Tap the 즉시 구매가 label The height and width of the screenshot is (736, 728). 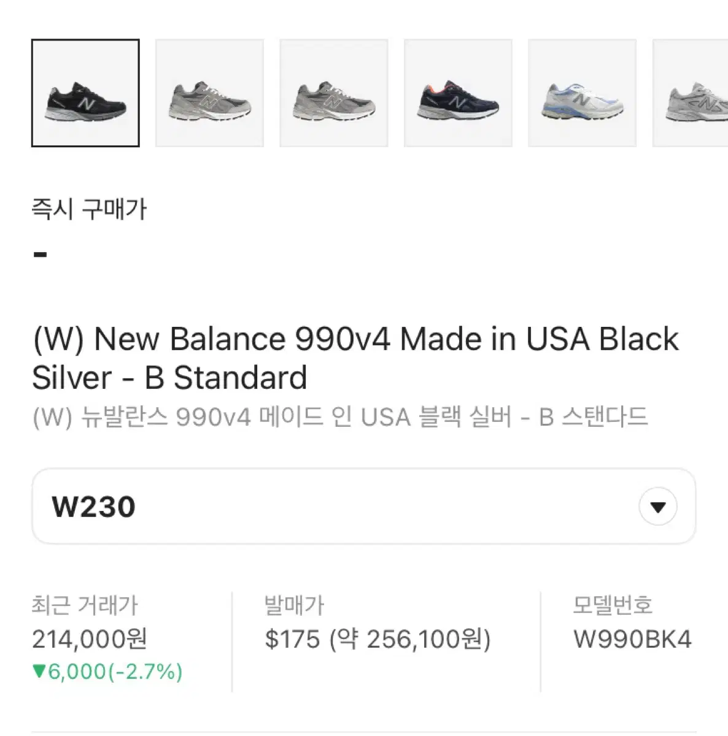coord(89,210)
